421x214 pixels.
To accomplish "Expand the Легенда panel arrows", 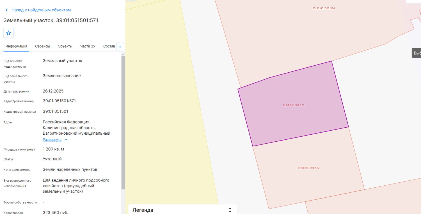I will [x=230, y=210].
